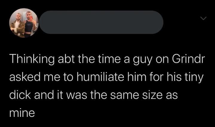Click the word "mine" on last line
This screenshot has width=215, height=127.
click(22, 113)
